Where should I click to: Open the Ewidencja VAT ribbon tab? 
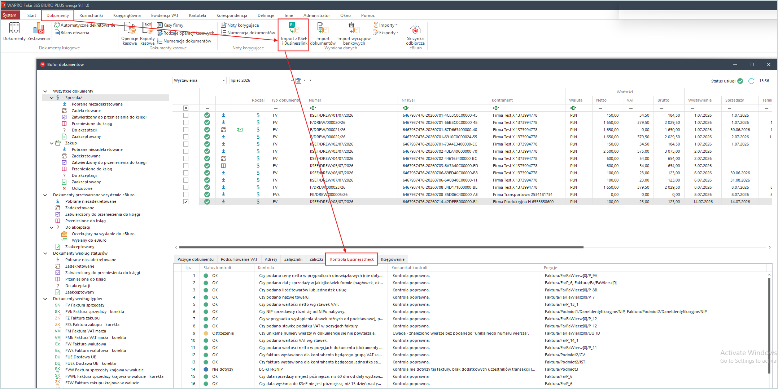(165, 15)
